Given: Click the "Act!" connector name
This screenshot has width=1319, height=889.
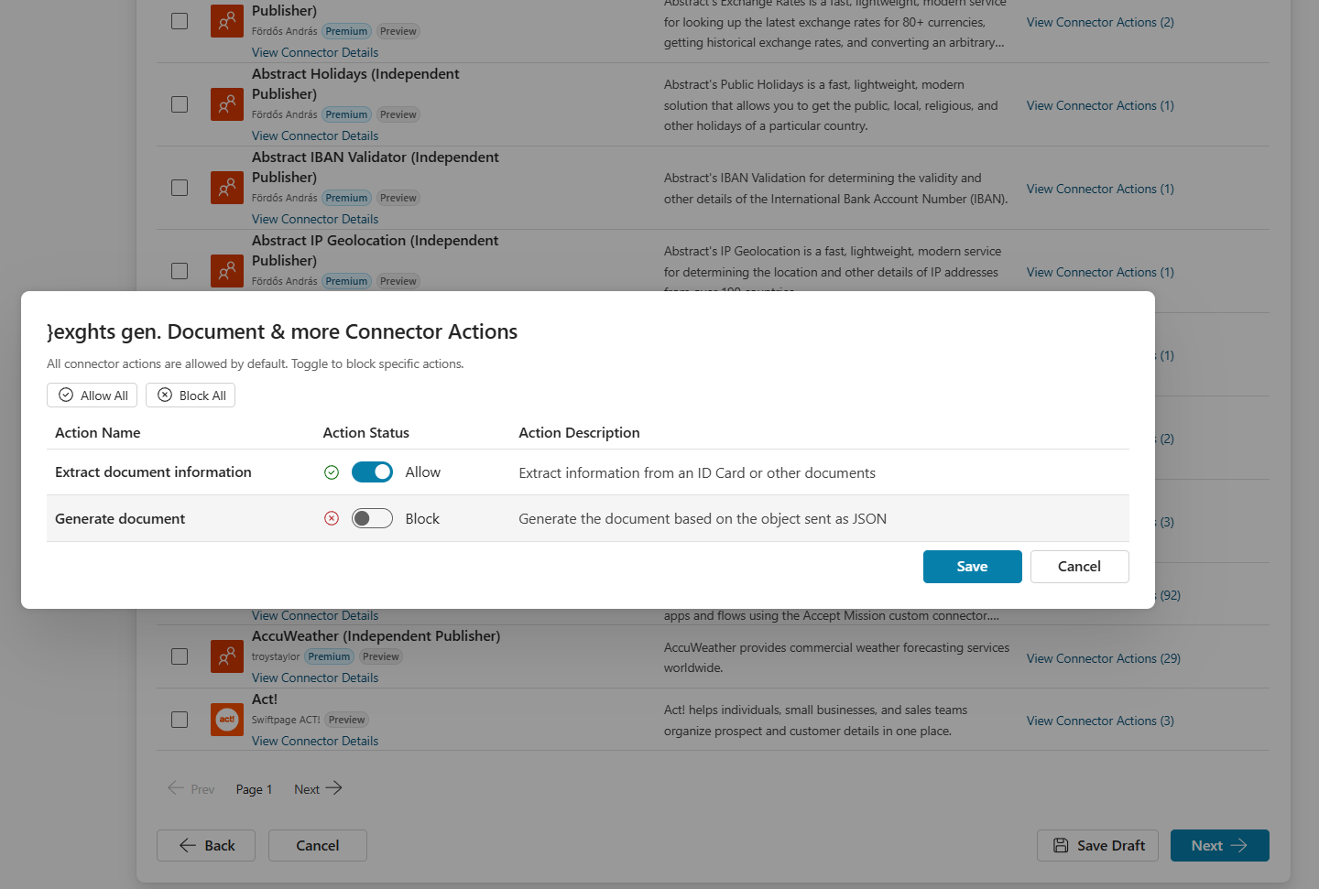Looking at the screenshot, I should (265, 699).
